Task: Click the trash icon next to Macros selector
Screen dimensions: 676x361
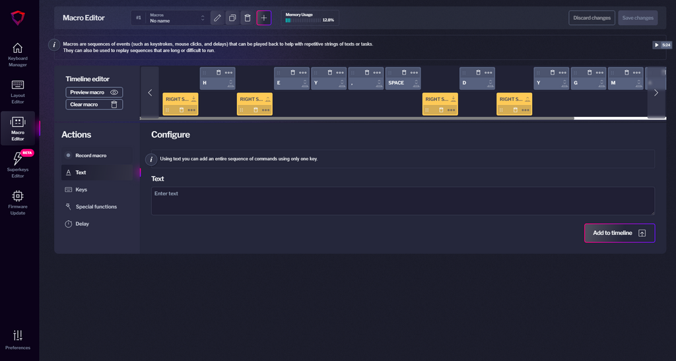Action: 248,18
